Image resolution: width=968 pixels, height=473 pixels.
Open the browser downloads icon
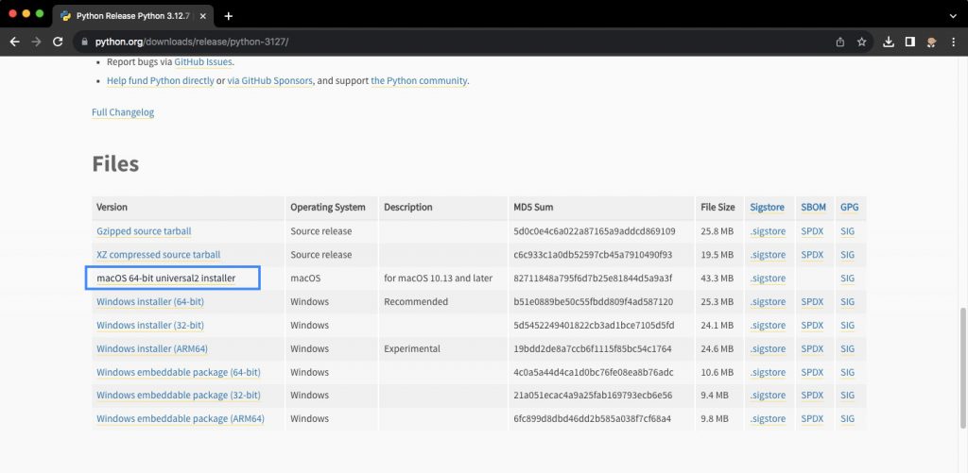[889, 42]
